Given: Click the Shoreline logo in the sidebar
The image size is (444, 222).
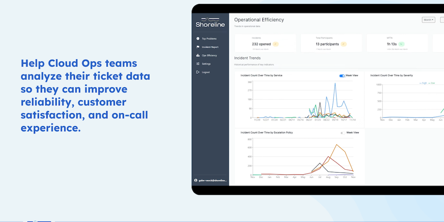Looking at the screenshot, I should pos(210,23).
